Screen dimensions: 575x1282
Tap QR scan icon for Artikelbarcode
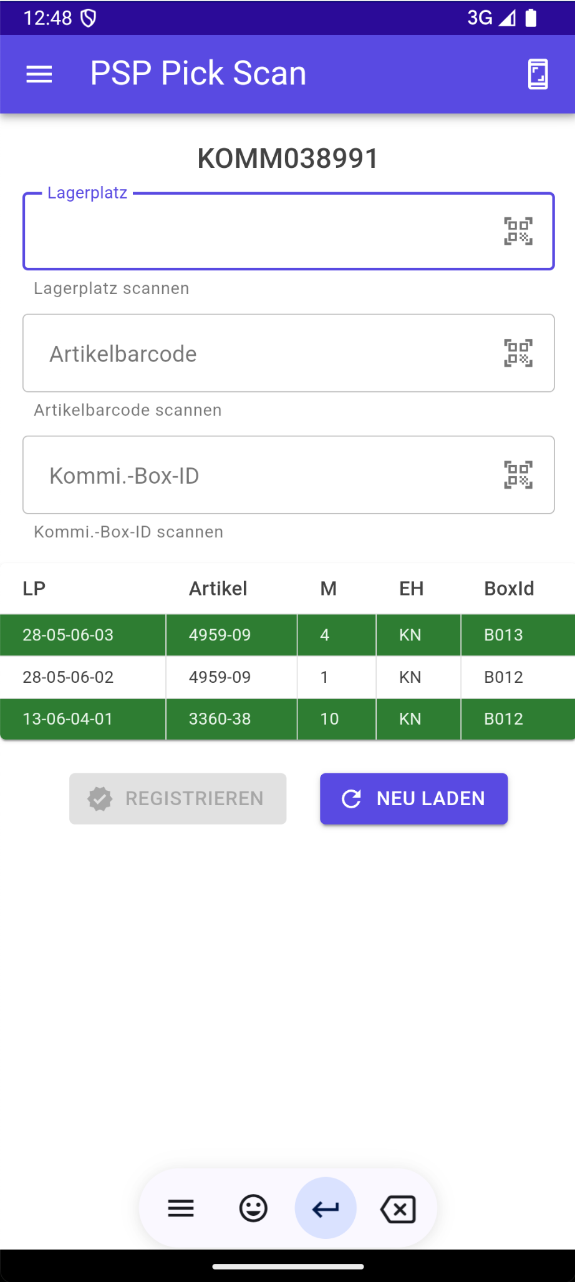(x=518, y=353)
